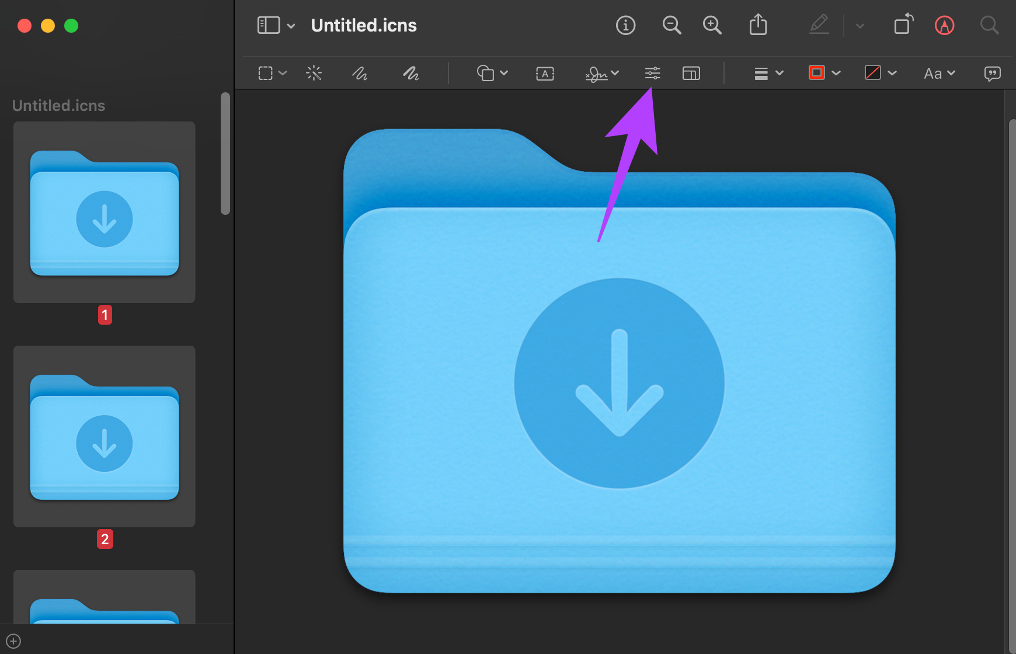The image size is (1016, 654).
Task: Open the Shape Style line thickness icon
Action: point(761,74)
